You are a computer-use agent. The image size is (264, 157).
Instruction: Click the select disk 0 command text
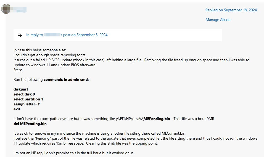click(x=24, y=94)
